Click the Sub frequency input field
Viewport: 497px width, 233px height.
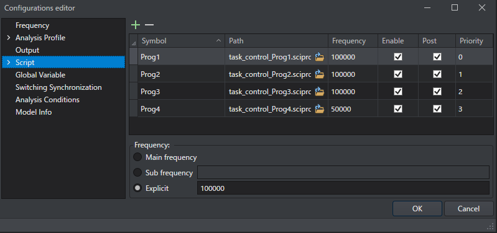[x=343, y=172]
